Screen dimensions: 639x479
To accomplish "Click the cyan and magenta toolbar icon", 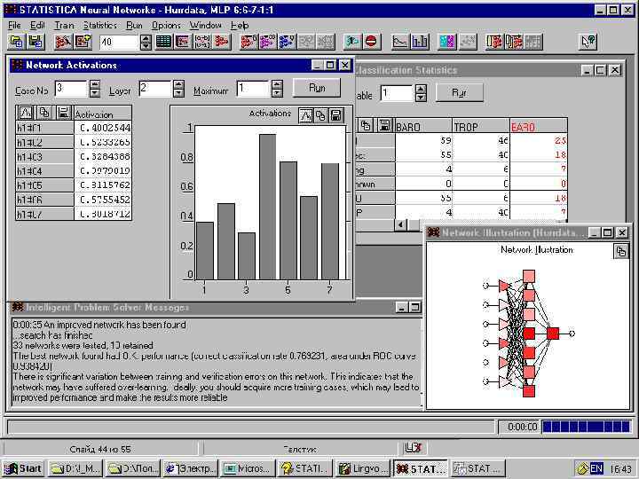I will [447, 42].
